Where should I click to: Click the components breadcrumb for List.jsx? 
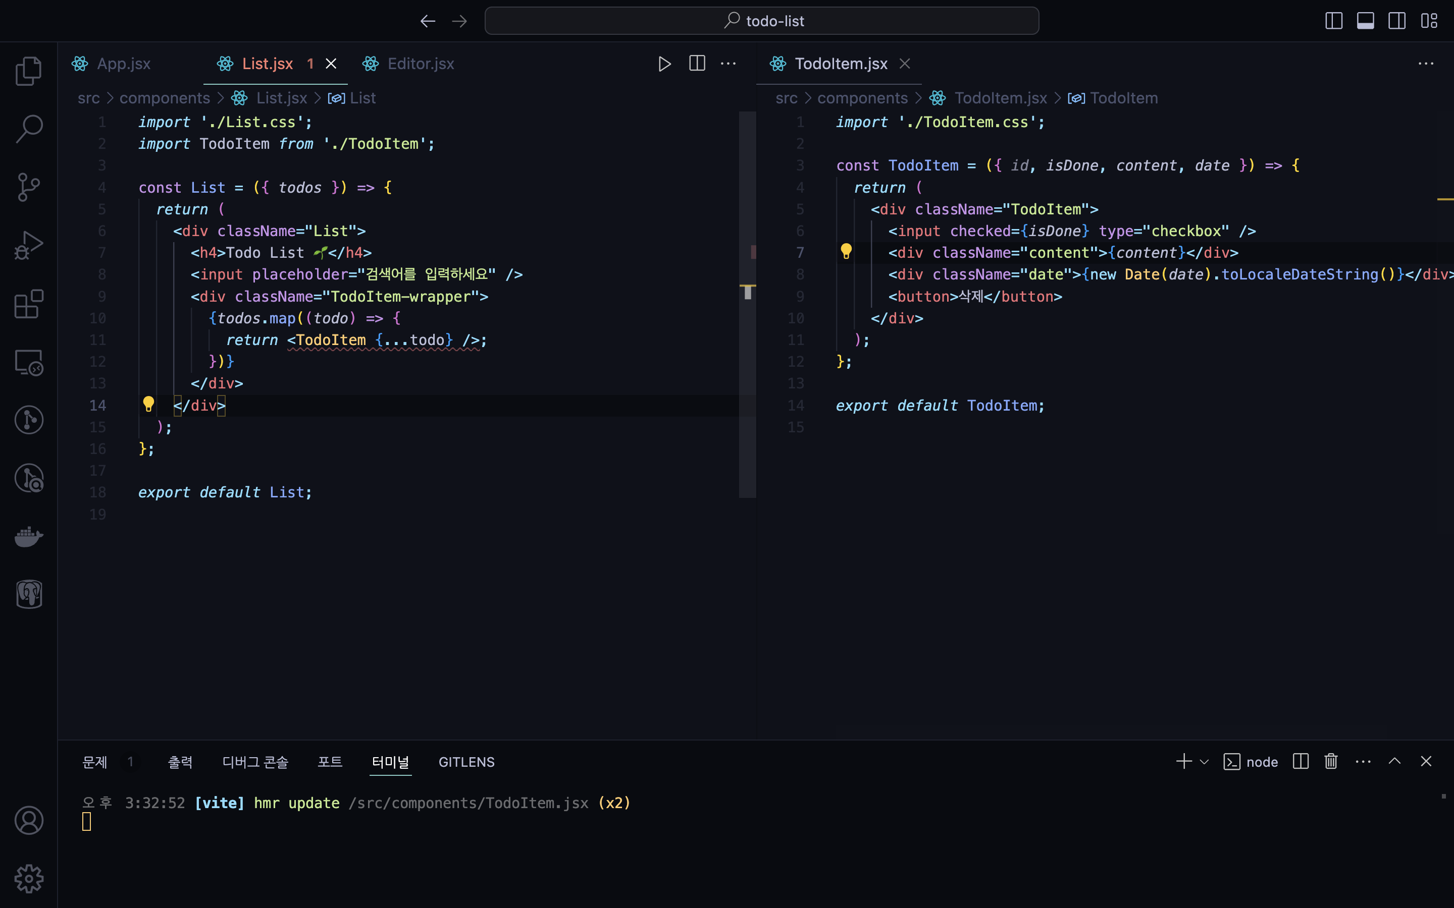tap(165, 98)
